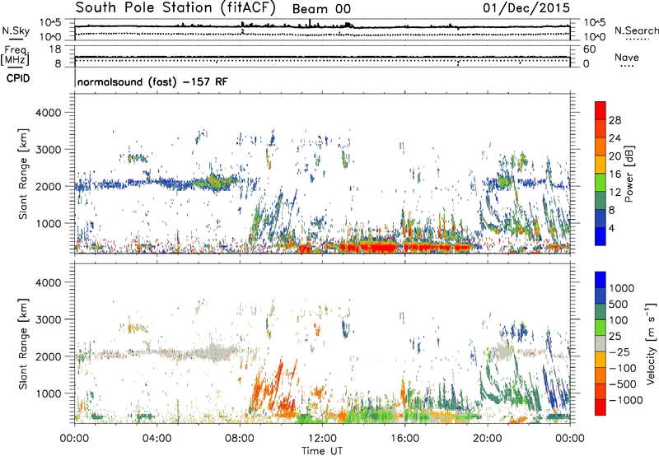Click the '60' Nave axis tick
Viewport: 659px width, 456px height.
(589, 49)
